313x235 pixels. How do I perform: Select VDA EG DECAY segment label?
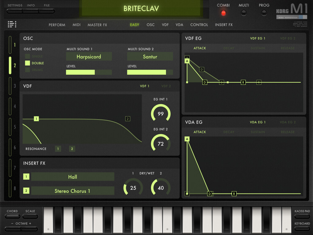point(229,132)
